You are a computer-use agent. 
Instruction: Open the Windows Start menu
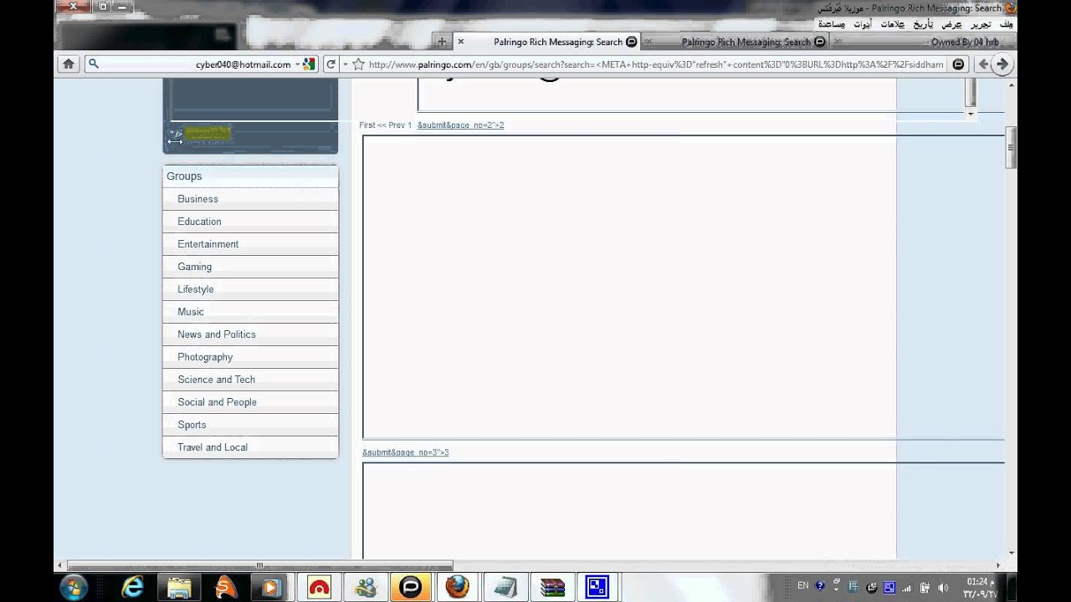[74, 587]
